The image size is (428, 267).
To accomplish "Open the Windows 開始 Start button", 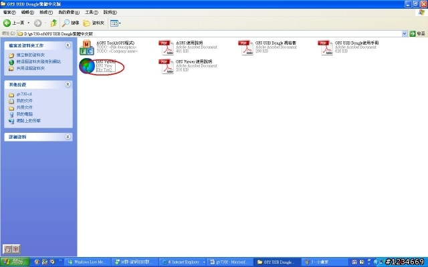I will click(15, 262).
